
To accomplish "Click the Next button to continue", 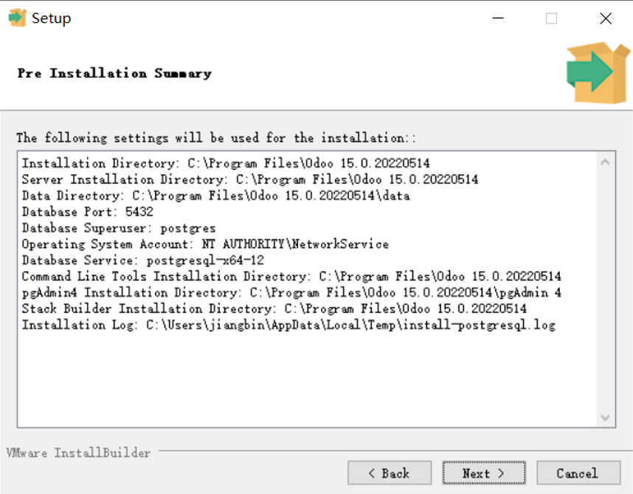I will pyautogui.click(x=484, y=473).
